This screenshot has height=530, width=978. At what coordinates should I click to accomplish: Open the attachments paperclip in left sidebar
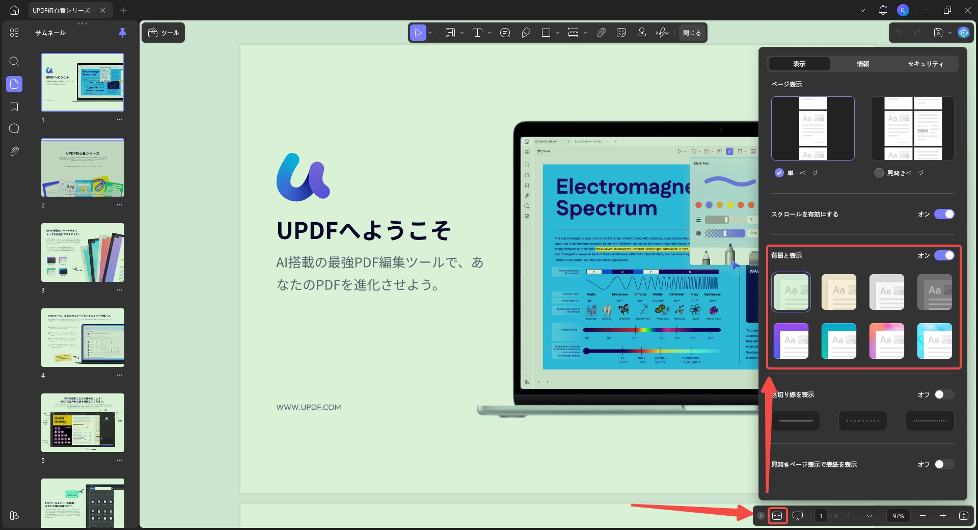[14, 151]
